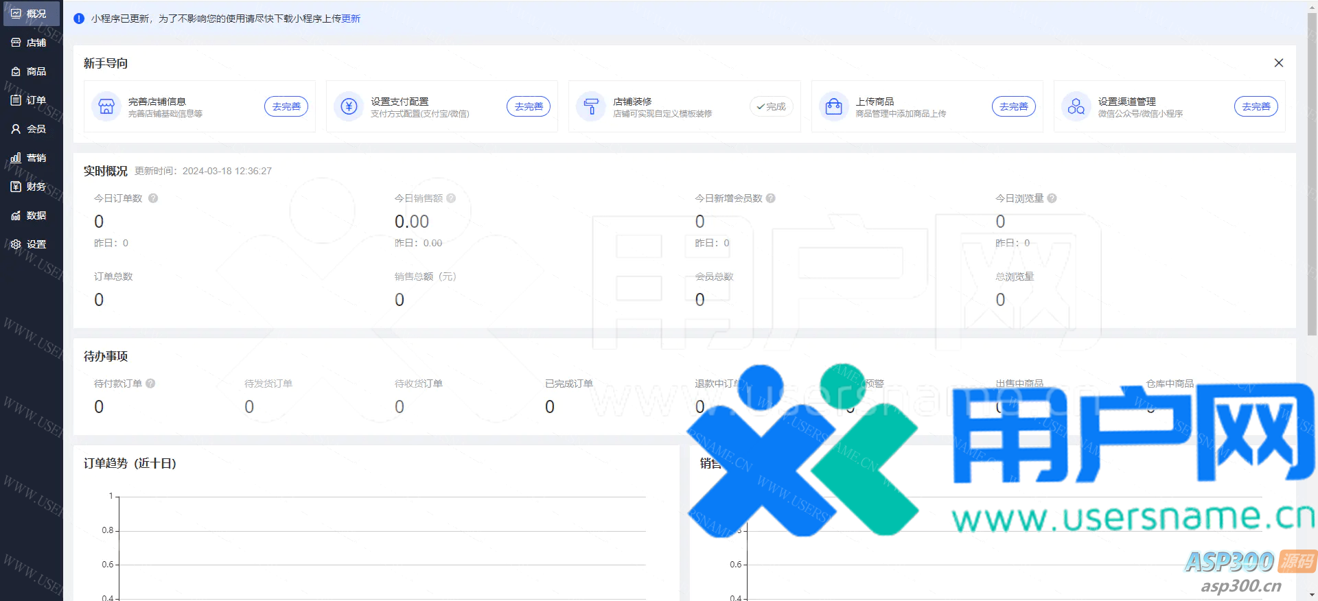Click the 今日销售额 value 0.00
This screenshot has width=1318, height=601.
[412, 222]
